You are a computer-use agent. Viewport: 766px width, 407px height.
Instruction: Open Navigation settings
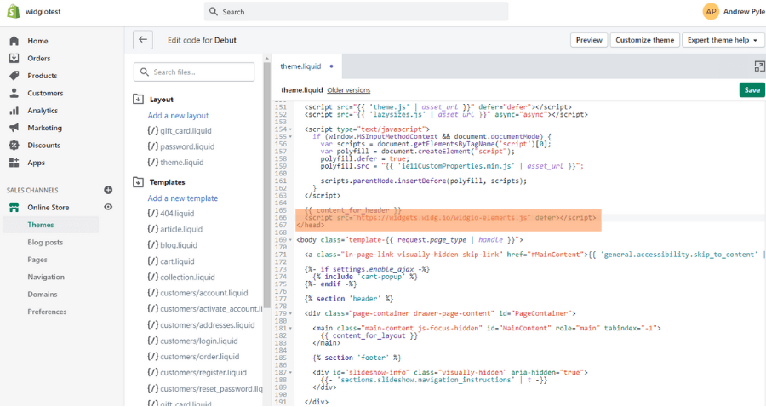tap(46, 277)
